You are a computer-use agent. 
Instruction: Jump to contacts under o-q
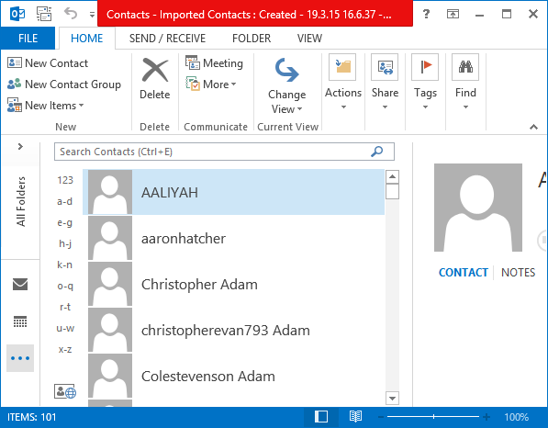65,286
